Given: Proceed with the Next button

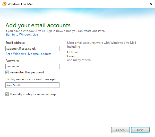Looking at the screenshot, I should coord(140,130).
